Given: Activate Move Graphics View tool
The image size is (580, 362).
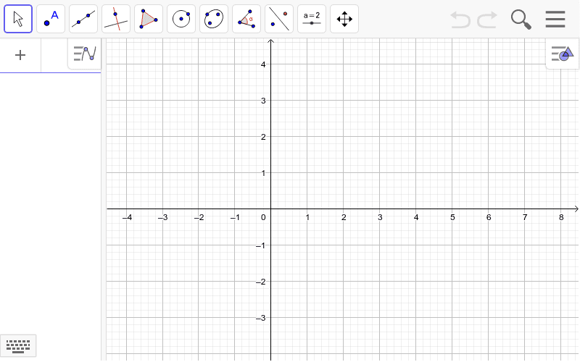Looking at the screenshot, I should pyautogui.click(x=344, y=19).
